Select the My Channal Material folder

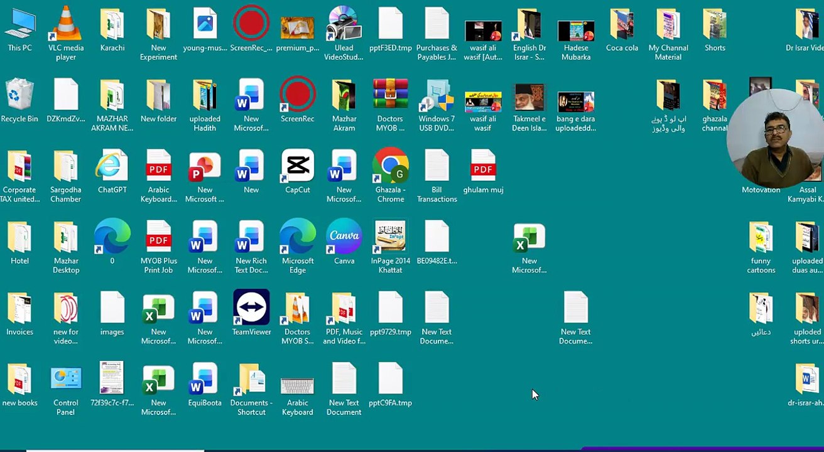(668, 35)
